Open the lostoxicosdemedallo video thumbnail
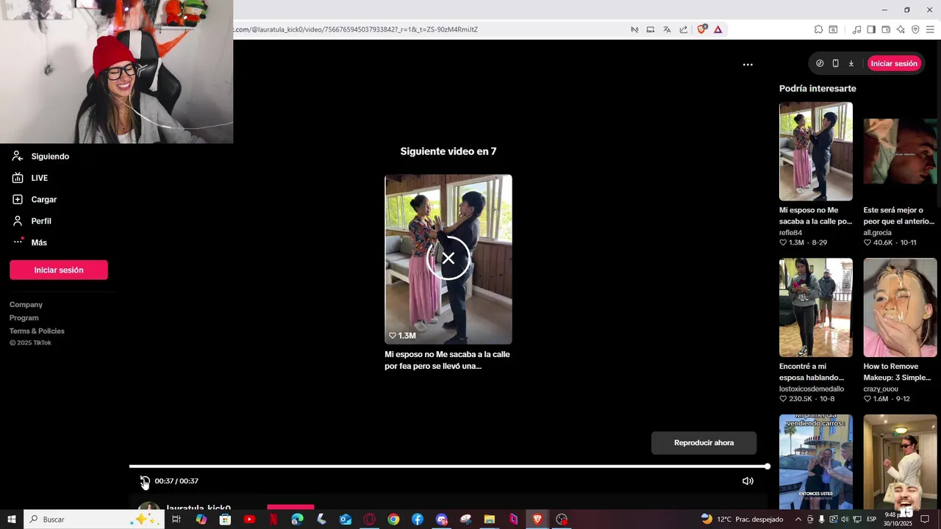 click(816, 307)
